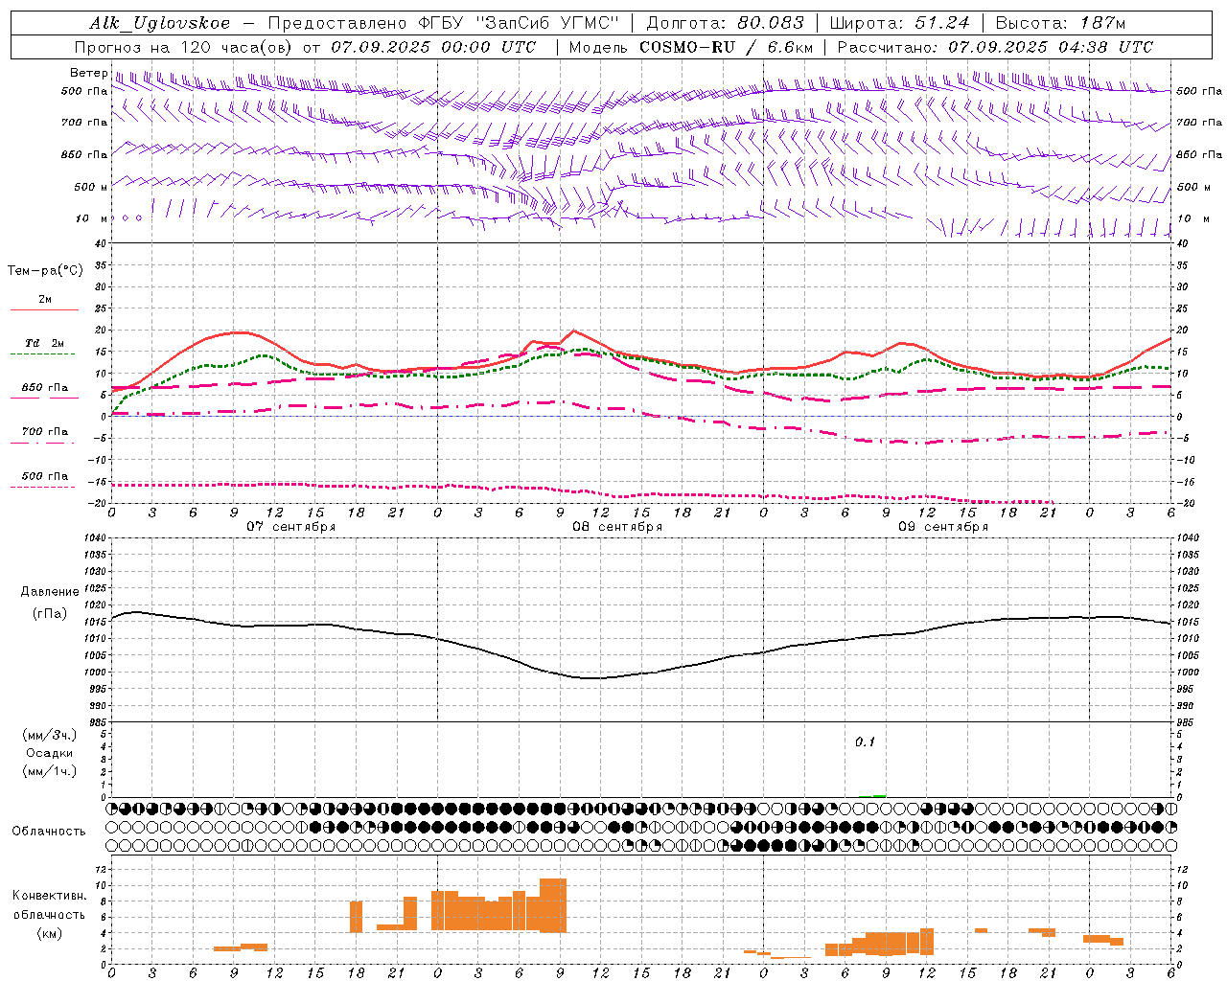The image size is (1227, 981).
Task: Click the elevation label Высота: 187м
Action: pos(1060,23)
